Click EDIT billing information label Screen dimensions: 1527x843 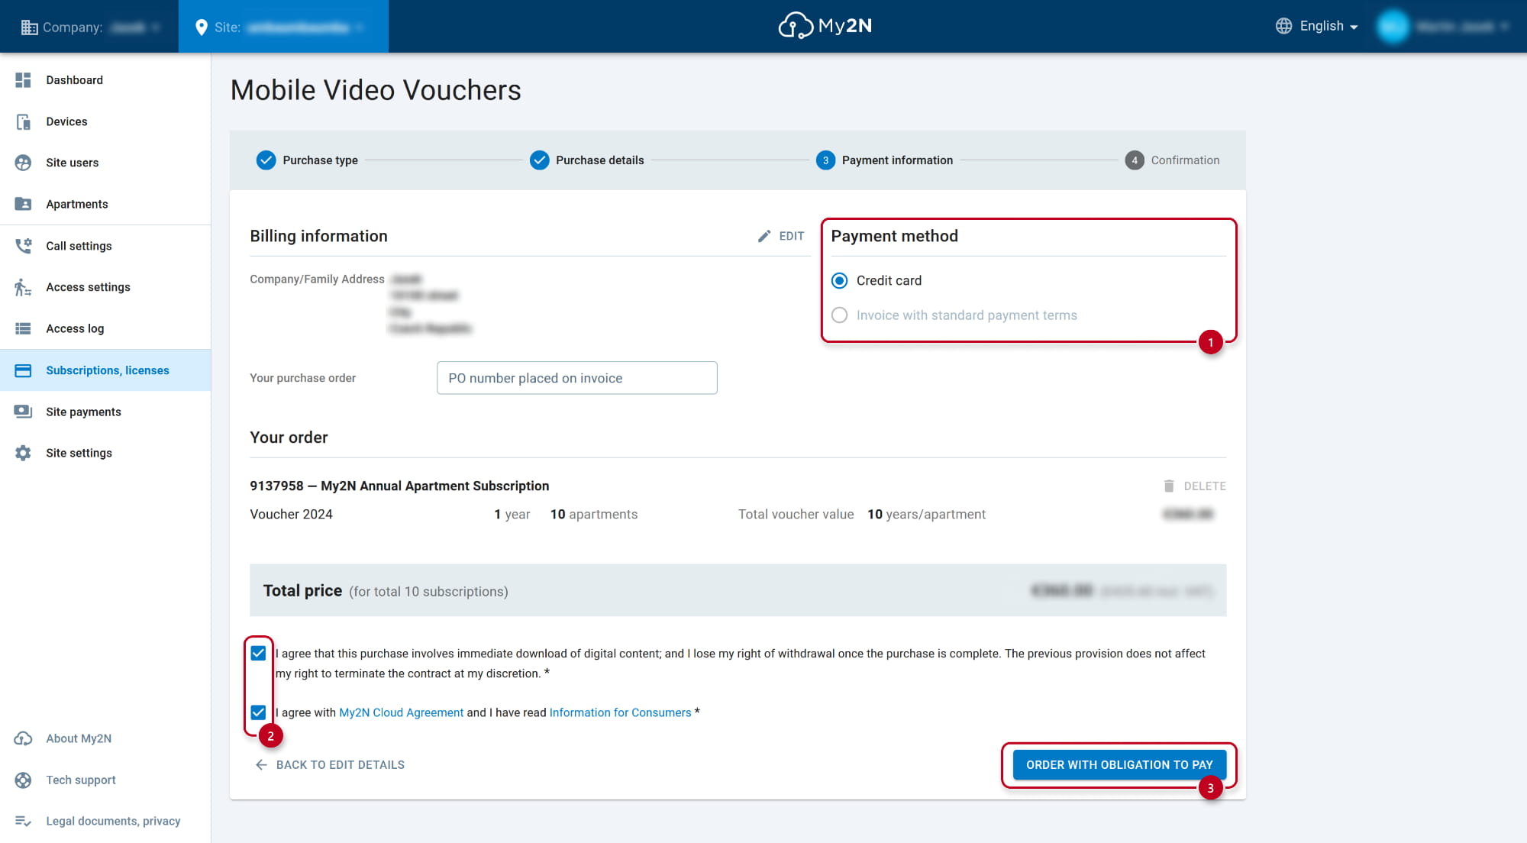click(x=792, y=236)
